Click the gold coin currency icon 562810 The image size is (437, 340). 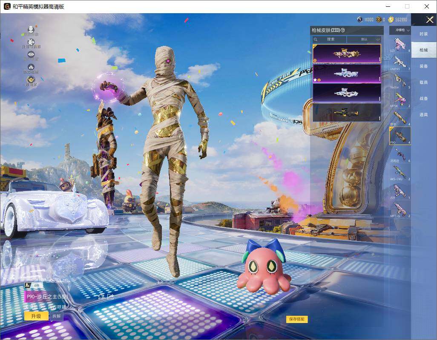coord(391,20)
